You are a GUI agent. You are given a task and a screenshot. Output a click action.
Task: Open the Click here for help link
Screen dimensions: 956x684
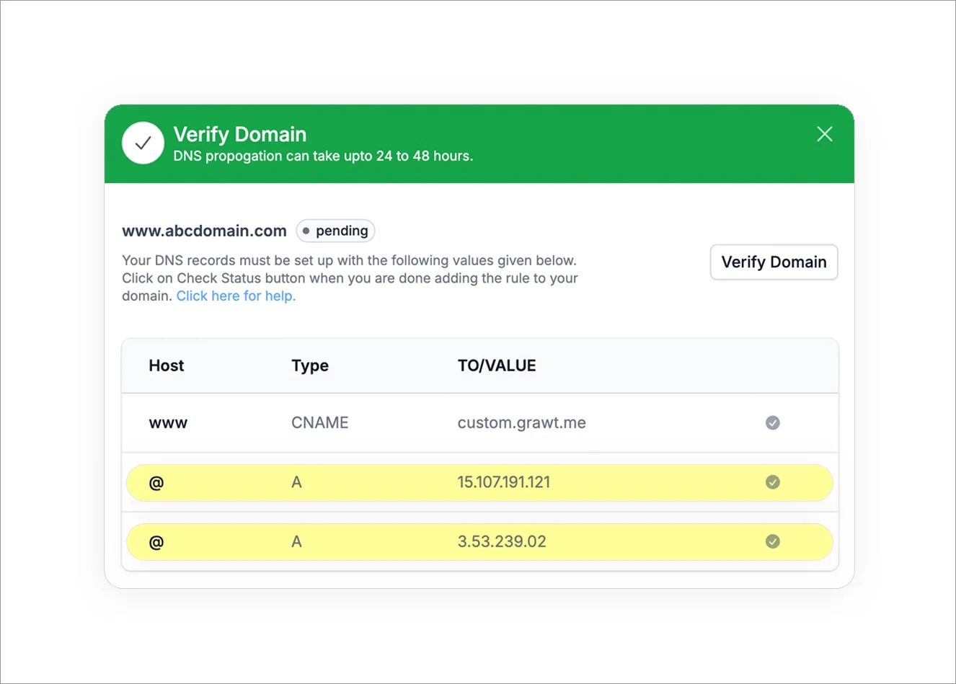click(x=236, y=296)
